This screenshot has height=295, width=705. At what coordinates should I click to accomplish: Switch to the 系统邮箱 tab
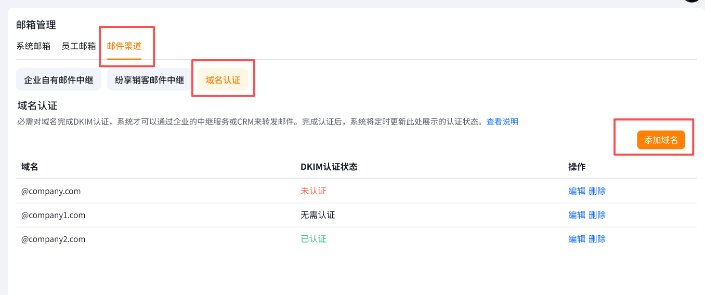pos(33,46)
